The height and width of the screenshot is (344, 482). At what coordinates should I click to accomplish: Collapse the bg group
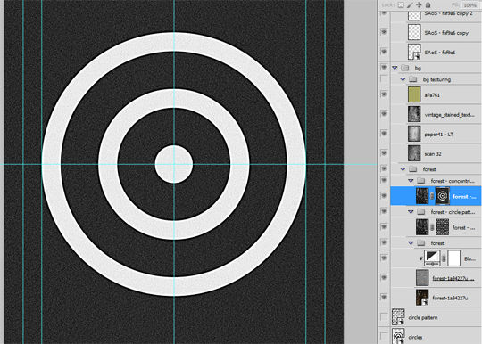(x=395, y=68)
